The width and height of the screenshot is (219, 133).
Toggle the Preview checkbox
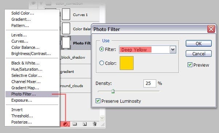190,65
